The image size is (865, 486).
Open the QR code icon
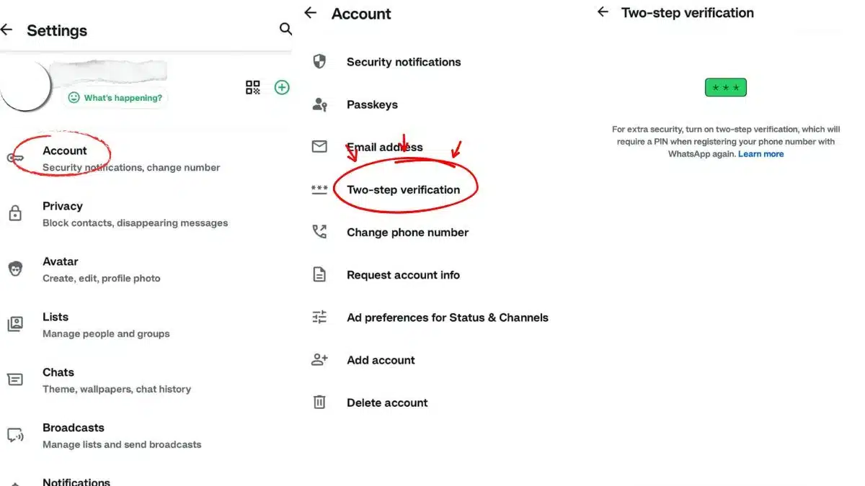(253, 88)
